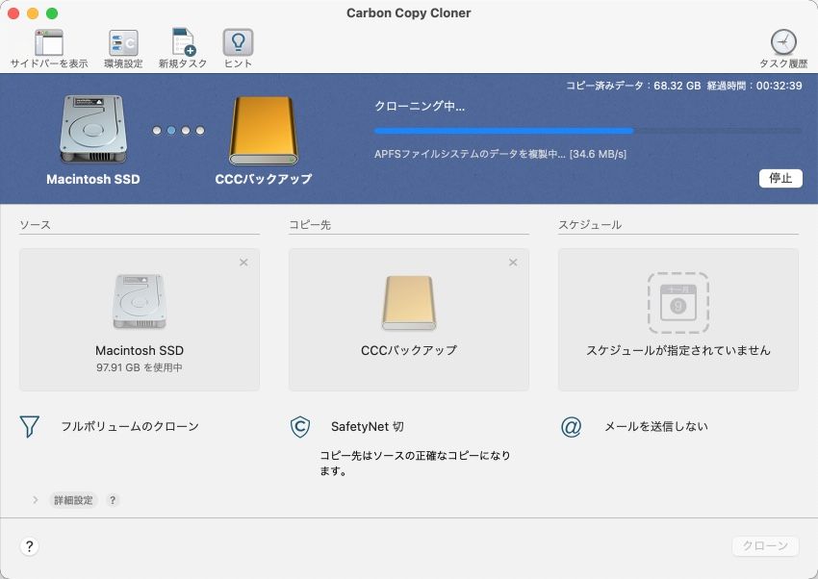
Task: Click the コピー先はソースの正確なコピー description text
Action: pos(416,464)
